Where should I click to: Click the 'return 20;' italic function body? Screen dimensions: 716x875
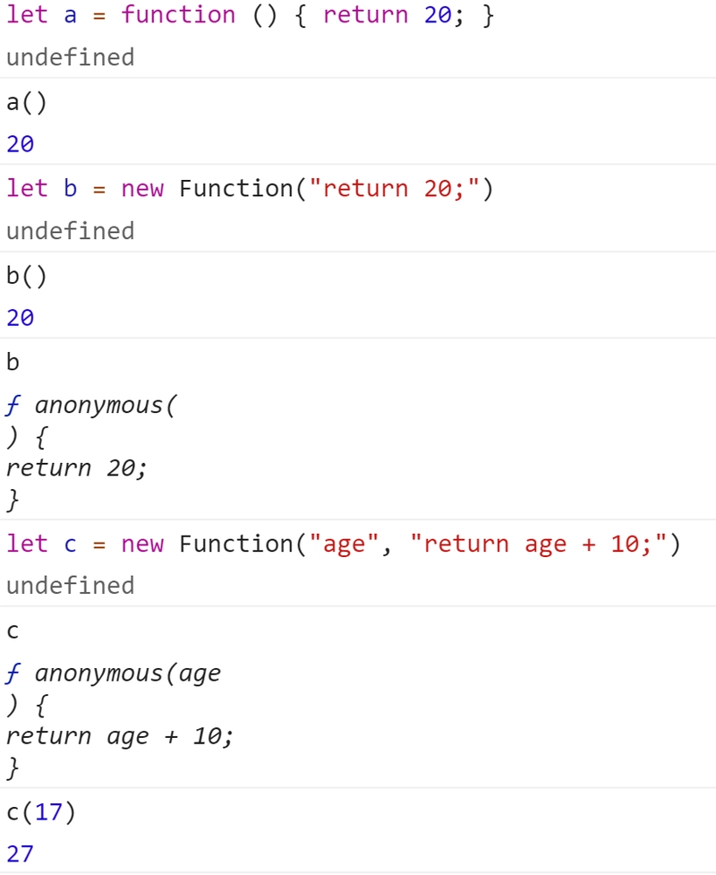tap(76, 468)
